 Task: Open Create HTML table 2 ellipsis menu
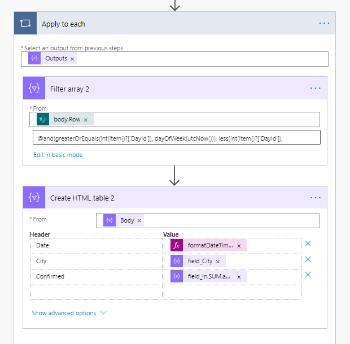tap(315, 198)
